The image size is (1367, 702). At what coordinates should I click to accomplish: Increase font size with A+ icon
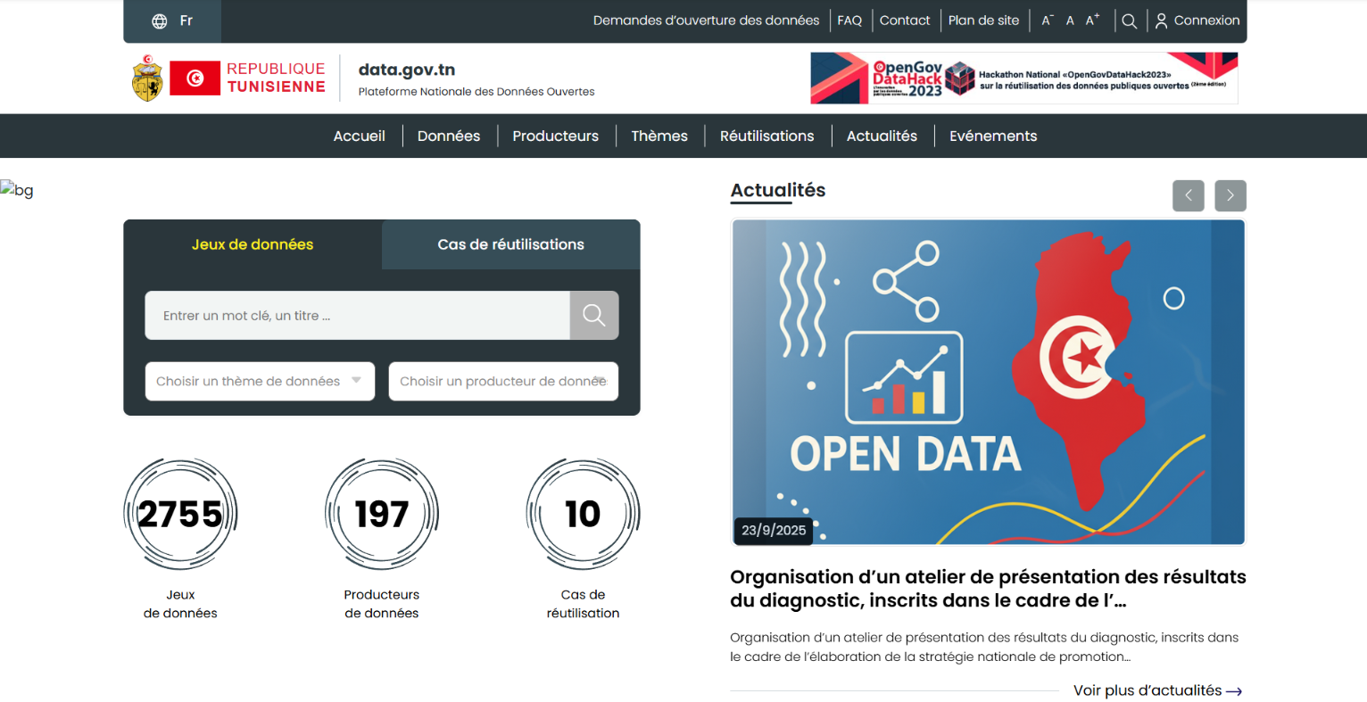(1092, 21)
